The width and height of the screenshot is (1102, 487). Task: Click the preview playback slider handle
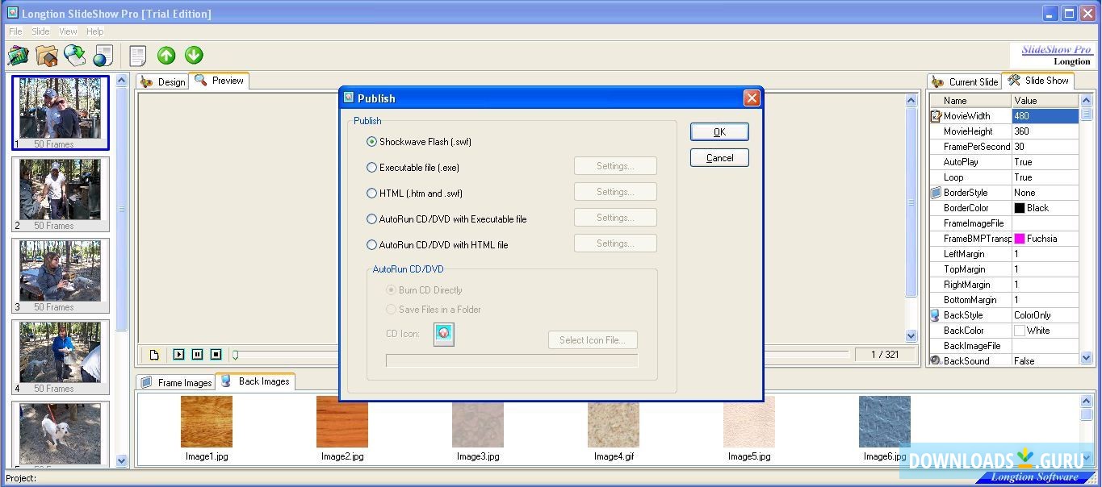point(235,354)
